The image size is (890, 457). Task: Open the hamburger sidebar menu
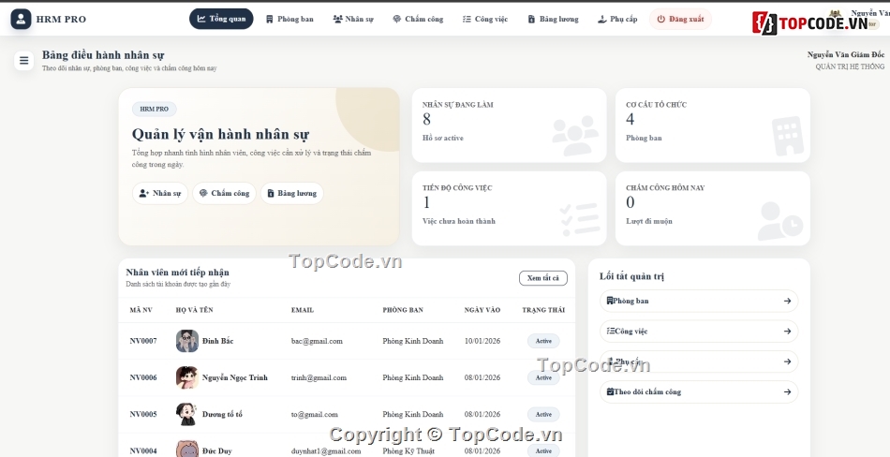[x=23, y=60]
